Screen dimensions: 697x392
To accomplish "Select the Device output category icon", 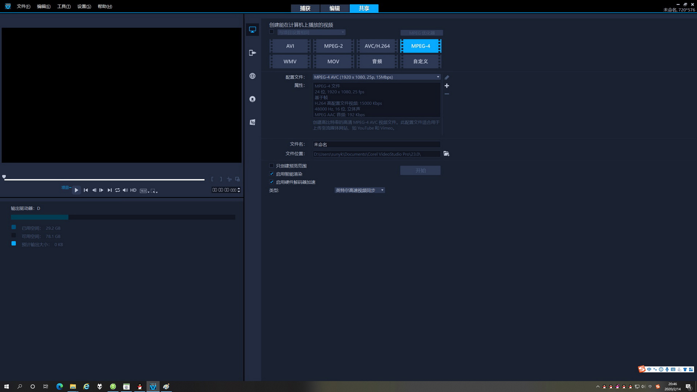I will click(252, 53).
